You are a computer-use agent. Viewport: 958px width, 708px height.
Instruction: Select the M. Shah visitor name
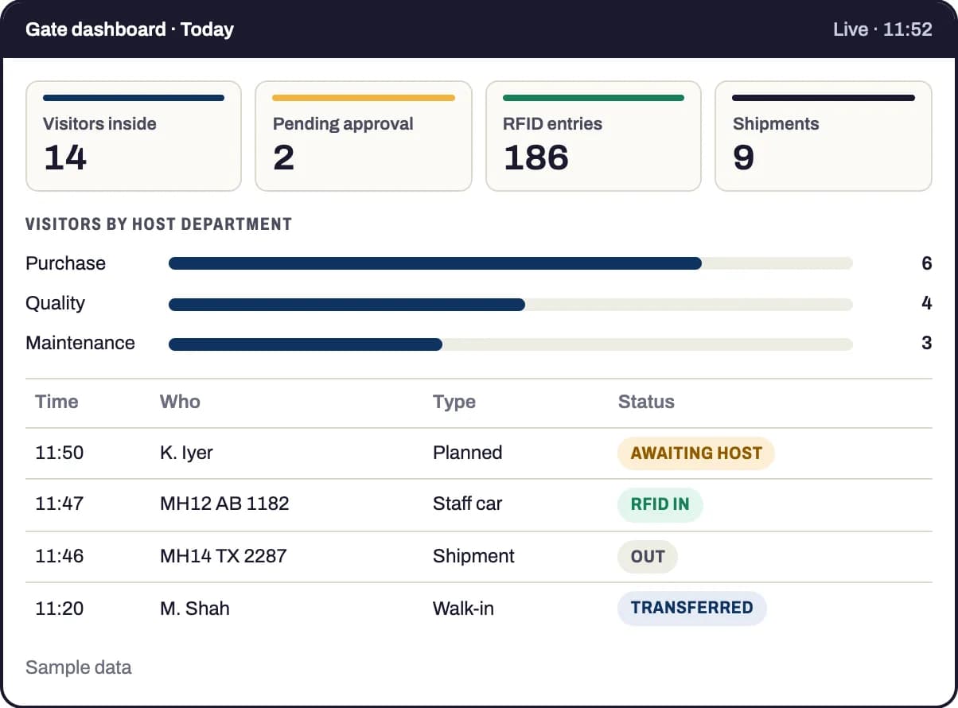pos(195,609)
